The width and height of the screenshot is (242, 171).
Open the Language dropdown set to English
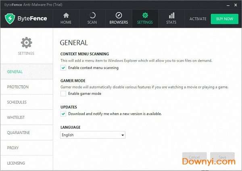[92, 135]
